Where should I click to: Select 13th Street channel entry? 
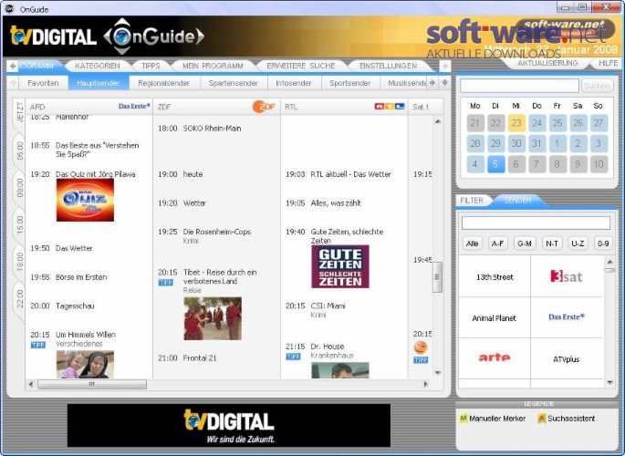click(x=495, y=276)
